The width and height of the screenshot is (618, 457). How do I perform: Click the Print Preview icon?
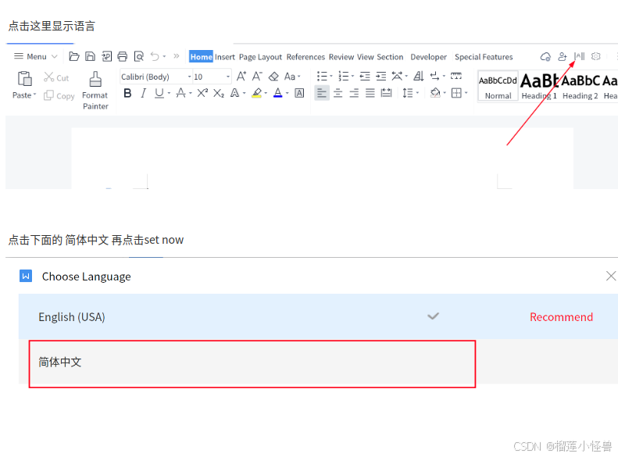tap(139, 56)
